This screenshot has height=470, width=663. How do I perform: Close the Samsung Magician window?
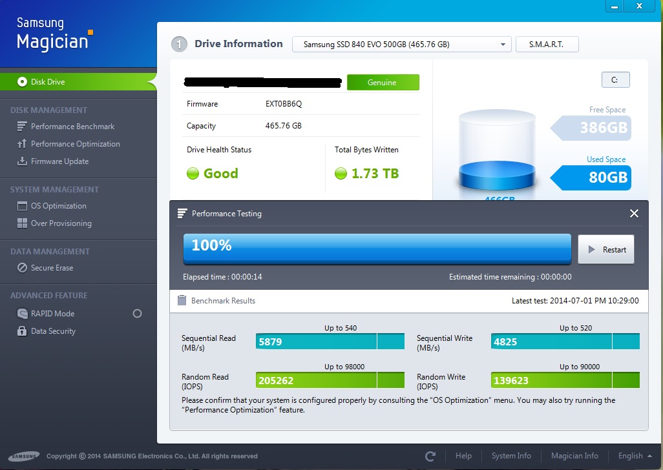pos(640,6)
